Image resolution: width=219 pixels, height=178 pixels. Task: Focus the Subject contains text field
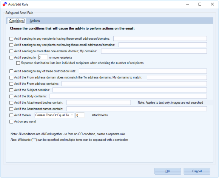pos(130,90)
